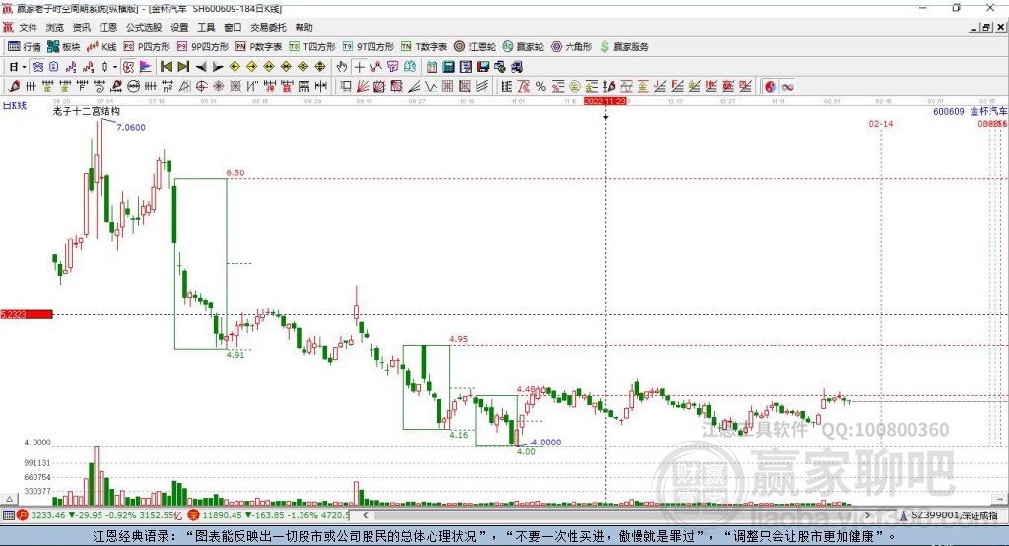Click the SZ399001 深证成指 status entry
The width and height of the screenshot is (1009, 546).
click(x=950, y=515)
